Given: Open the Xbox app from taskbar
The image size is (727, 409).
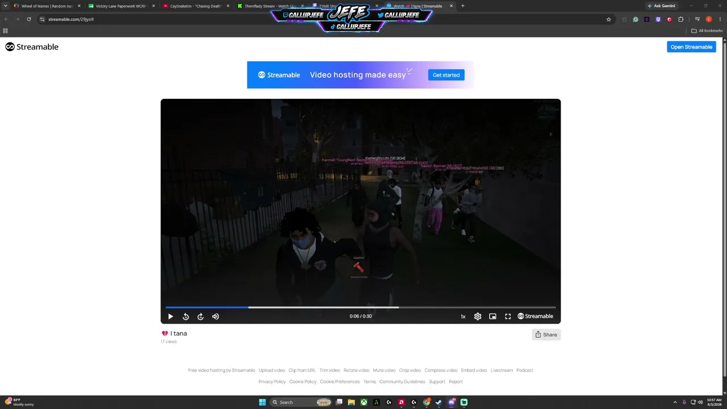Looking at the screenshot, I should 364,402.
